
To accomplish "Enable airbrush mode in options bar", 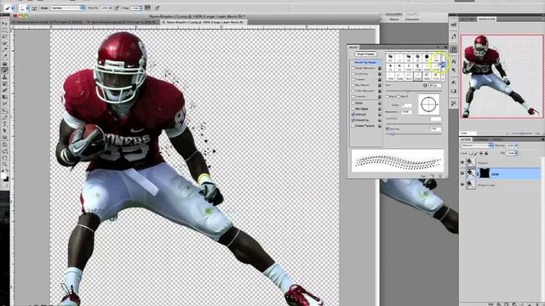I will click(147, 8).
